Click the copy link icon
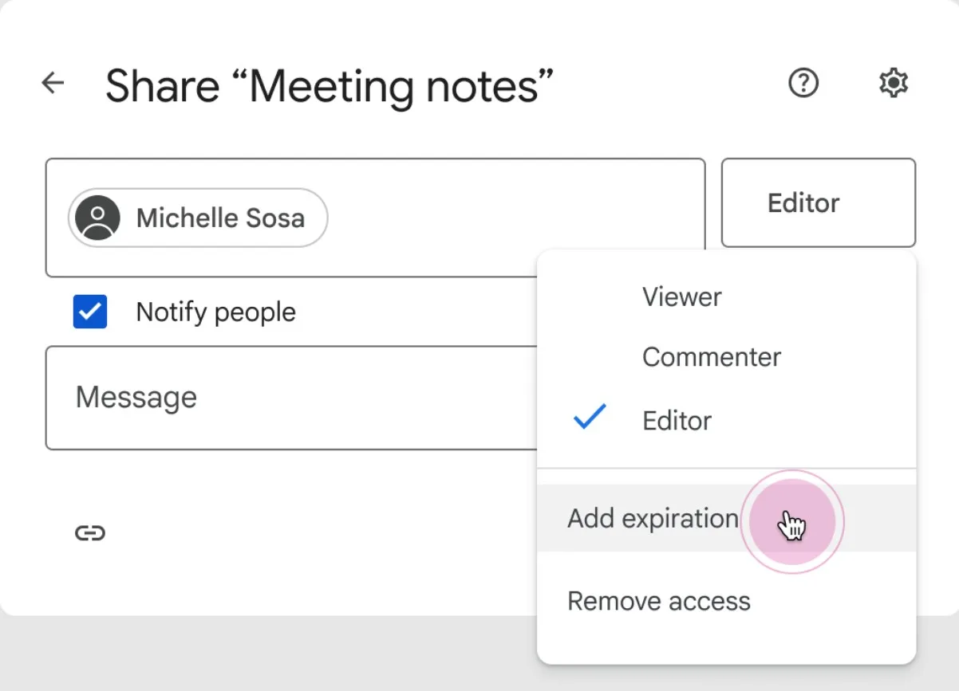The image size is (959, 691). 90,532
